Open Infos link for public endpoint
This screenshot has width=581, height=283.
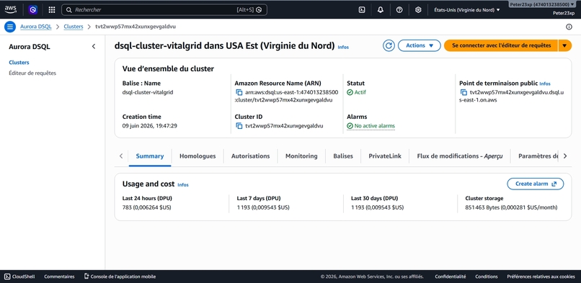click(x=545, y=84)
